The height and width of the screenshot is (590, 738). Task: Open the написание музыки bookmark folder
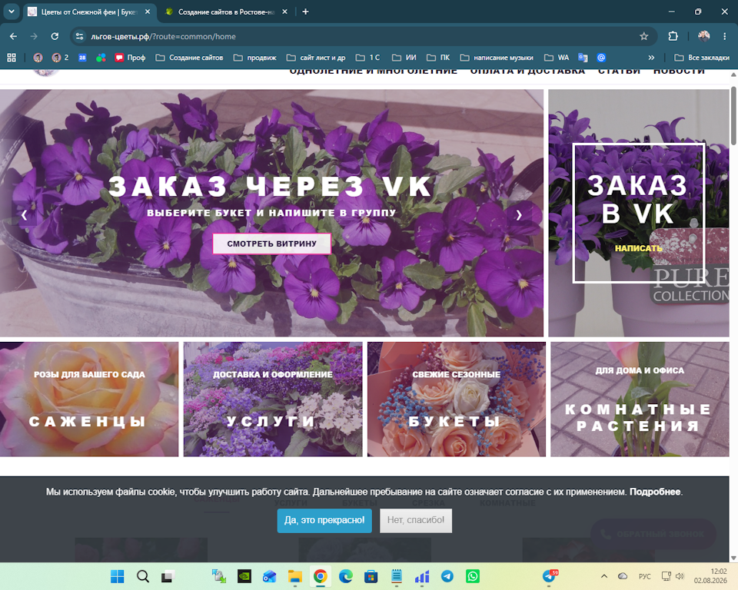(497, 58)
